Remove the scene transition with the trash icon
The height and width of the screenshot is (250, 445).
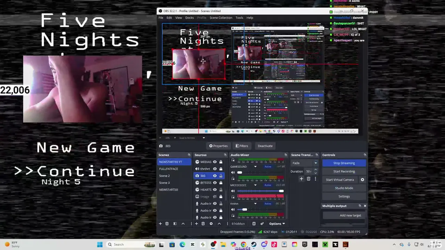pos(308,179)
